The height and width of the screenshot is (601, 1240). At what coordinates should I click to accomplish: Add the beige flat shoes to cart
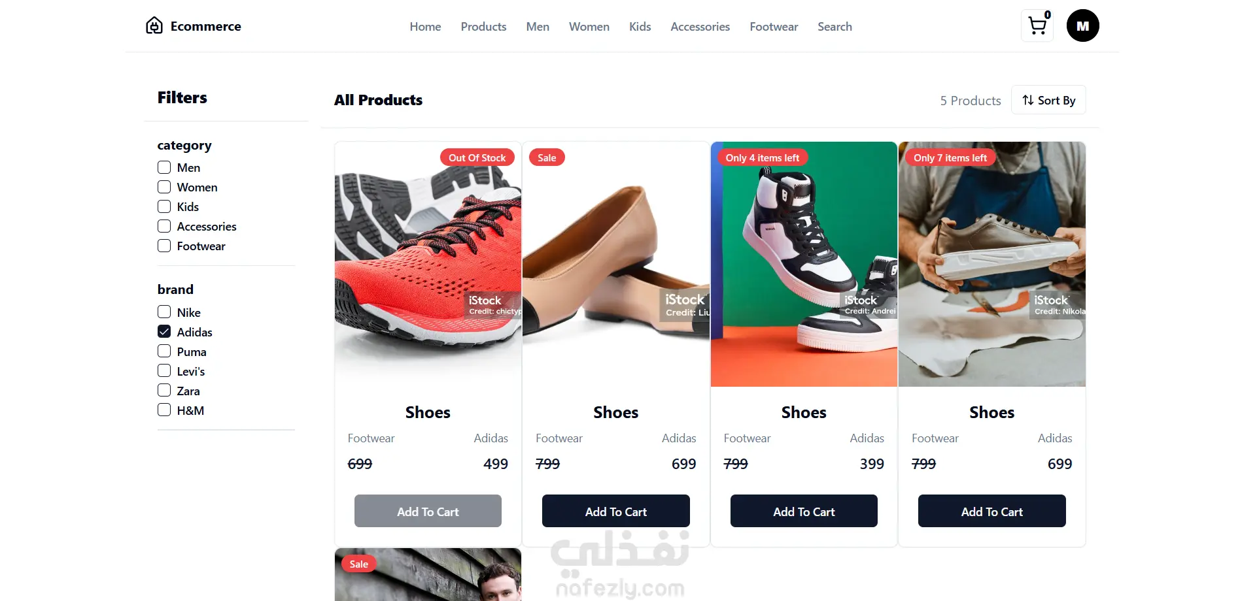point(615,511)
